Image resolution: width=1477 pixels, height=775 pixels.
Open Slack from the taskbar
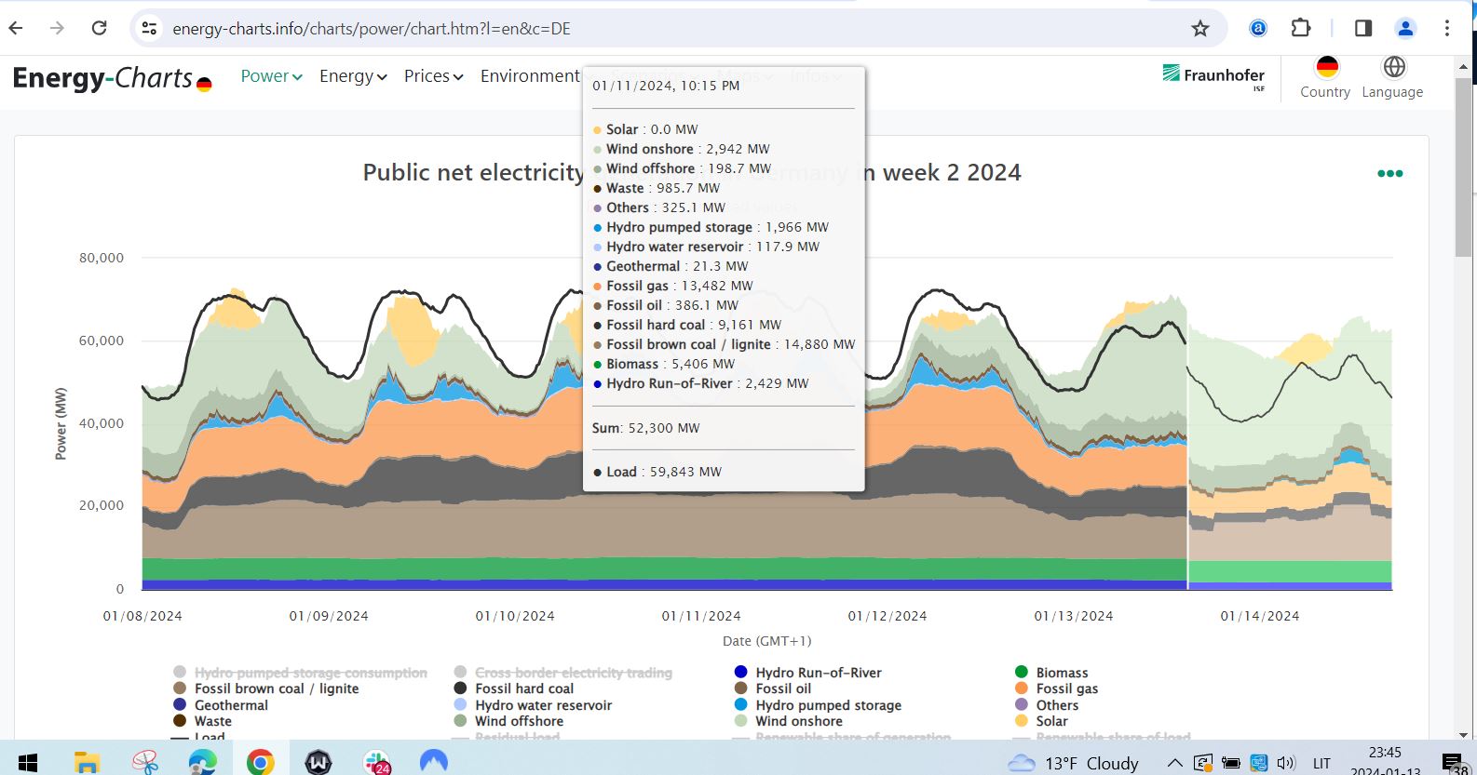coord(376,763)
